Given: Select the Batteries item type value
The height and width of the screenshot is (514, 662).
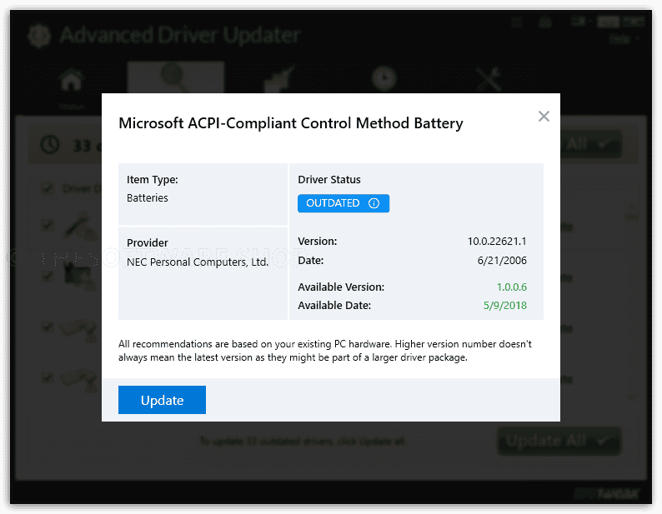Looking at the screenshot, I should (x=148, y=198).
